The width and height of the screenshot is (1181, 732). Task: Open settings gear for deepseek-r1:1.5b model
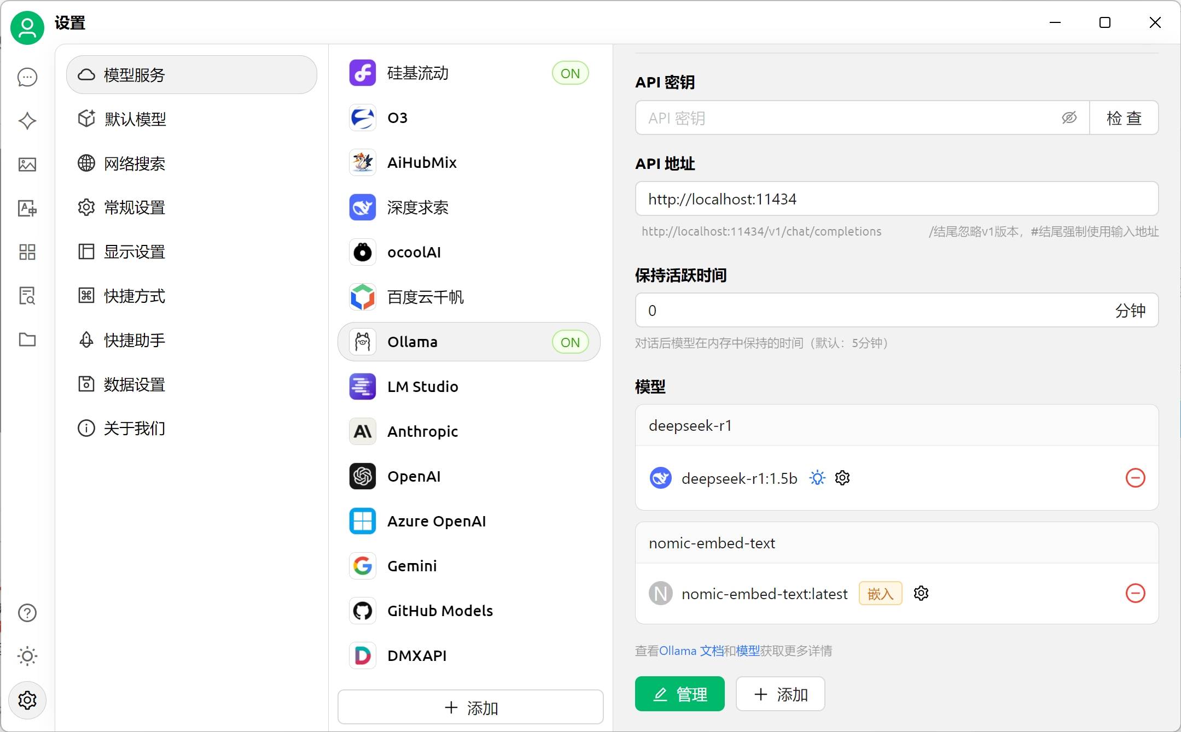[842, 478]
